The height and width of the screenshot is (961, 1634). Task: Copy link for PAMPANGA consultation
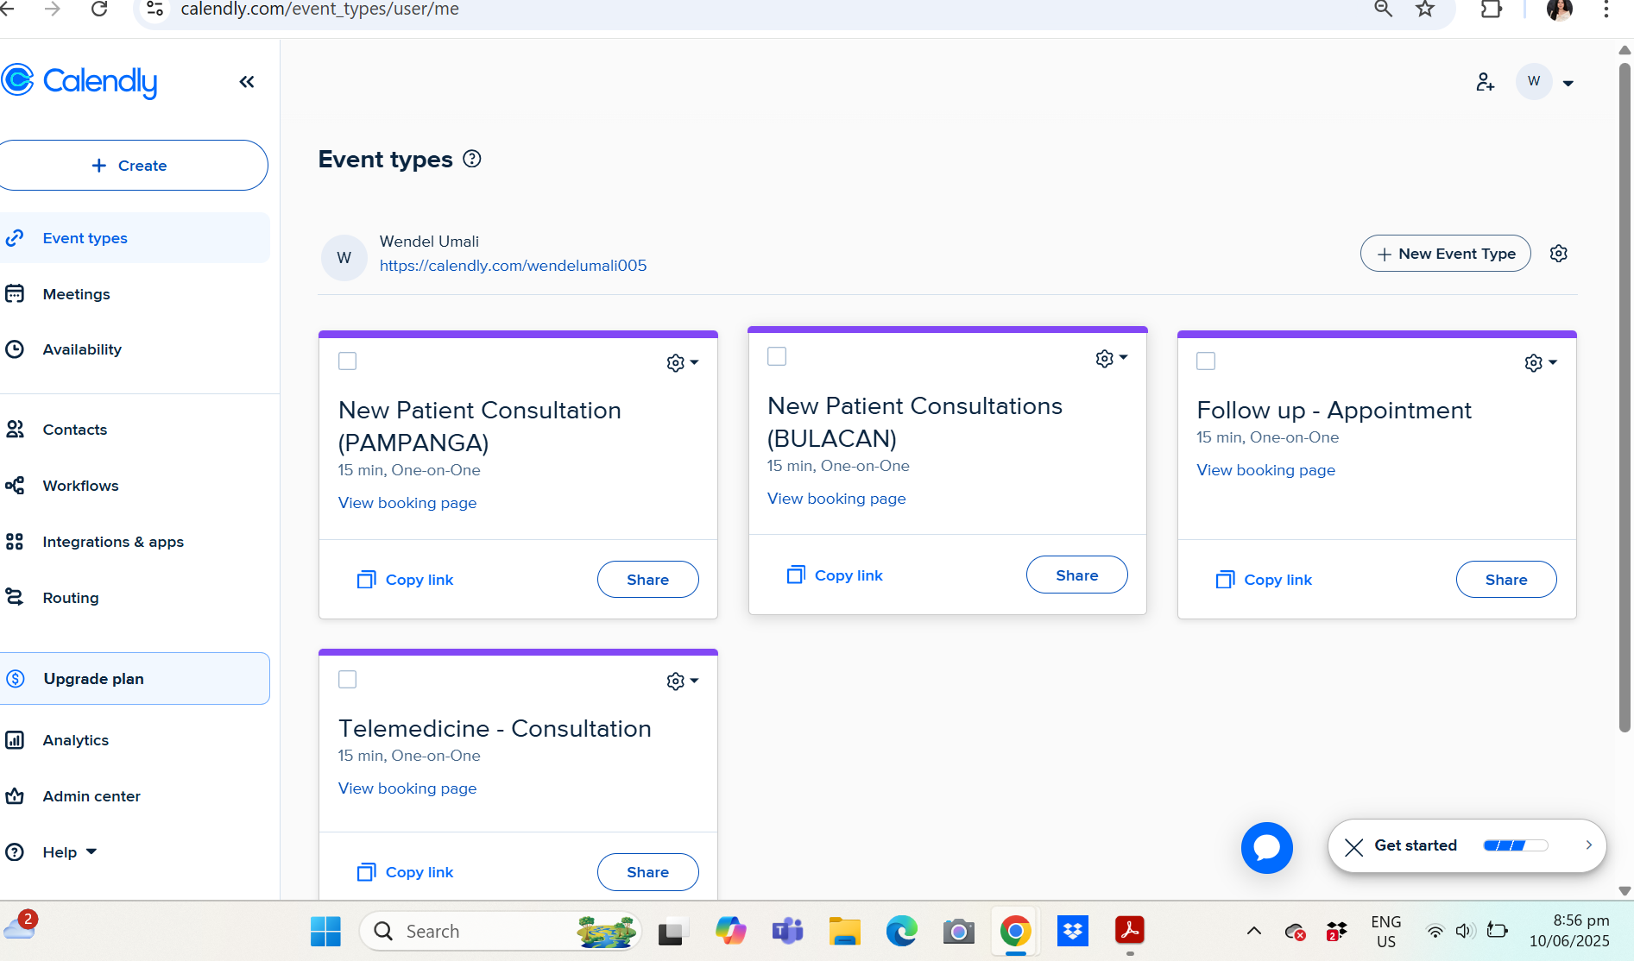pyautogui.click(x=406, y=580)
